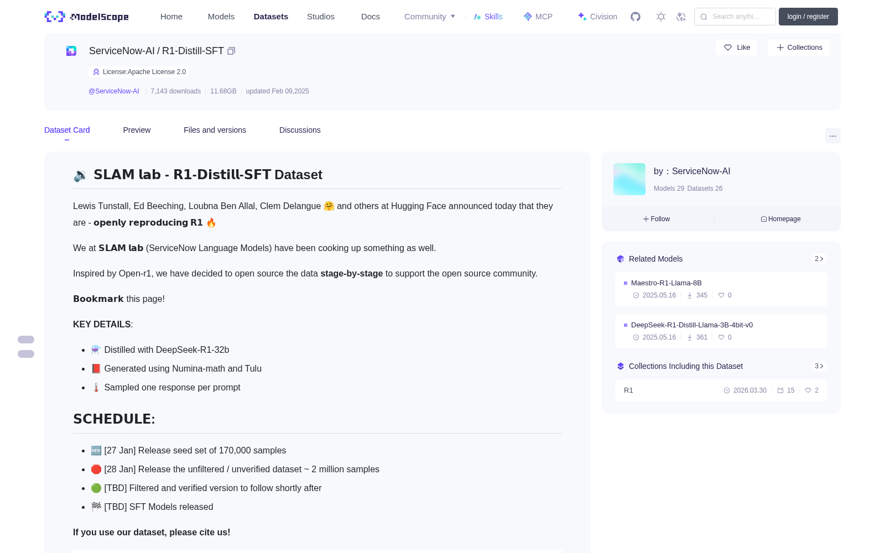Expand Collections Including this Dataset count arrow

click(819, 366)
